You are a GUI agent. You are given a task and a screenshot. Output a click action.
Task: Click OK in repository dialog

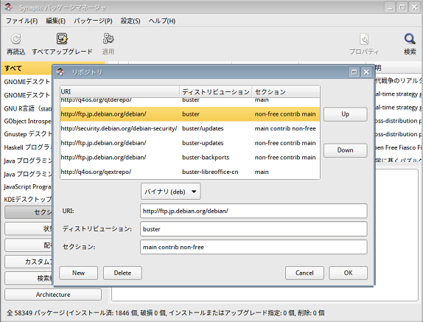[348, 273]
